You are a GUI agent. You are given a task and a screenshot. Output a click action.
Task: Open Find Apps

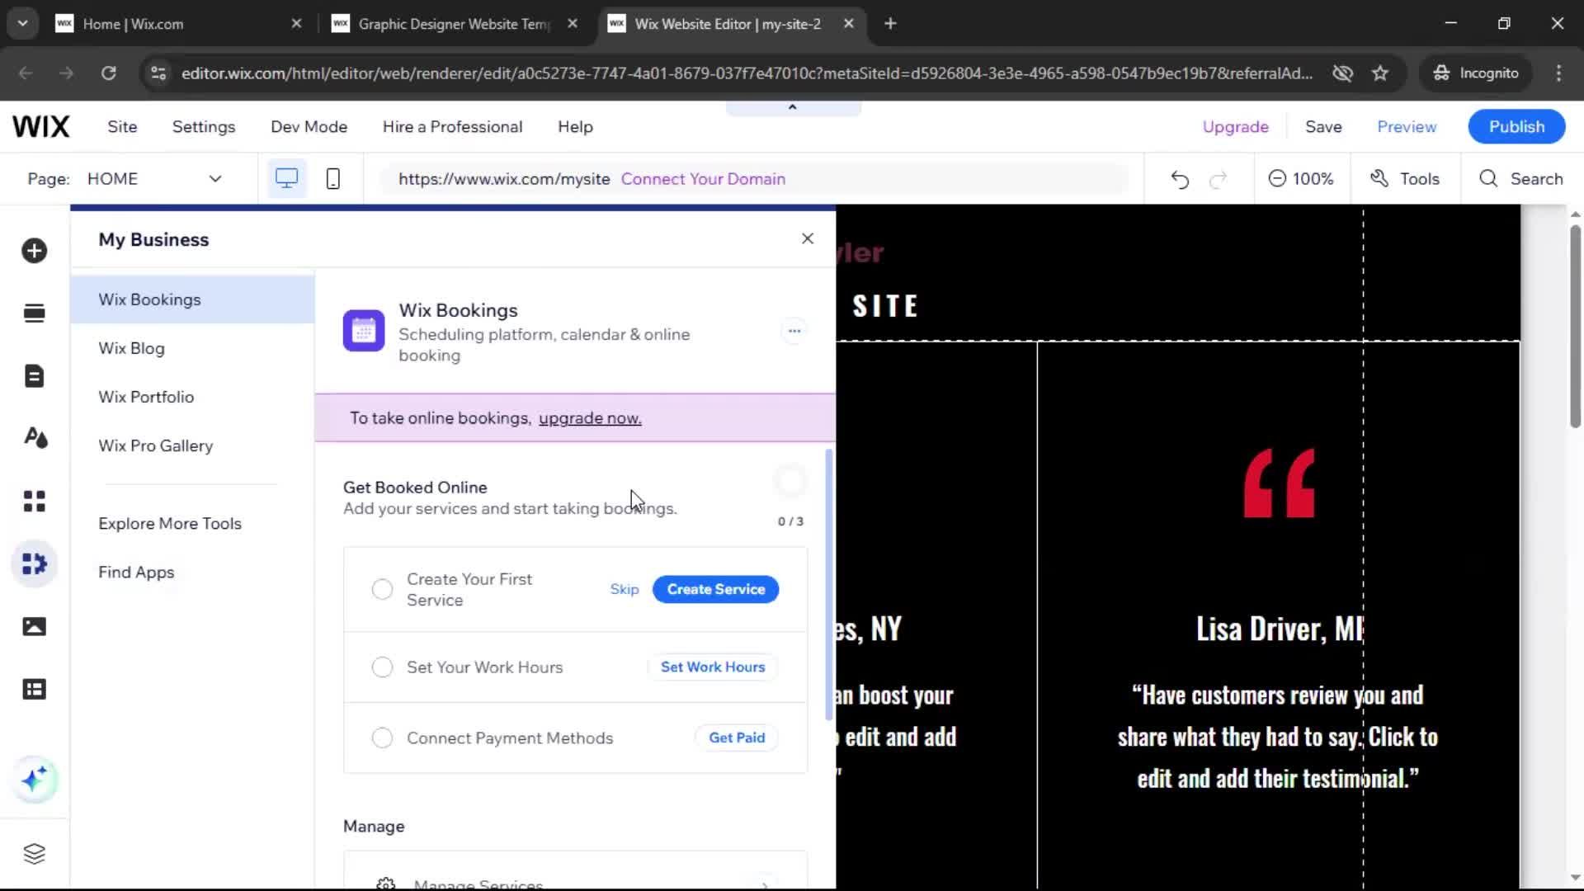[x=136, y=572]
